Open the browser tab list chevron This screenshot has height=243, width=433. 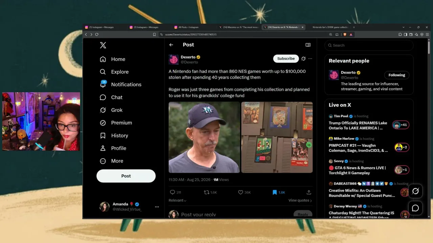coord(403,27)
